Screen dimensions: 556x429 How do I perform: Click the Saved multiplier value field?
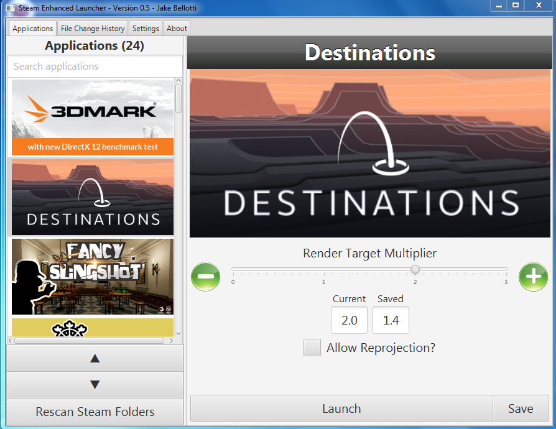click(391, 320)
